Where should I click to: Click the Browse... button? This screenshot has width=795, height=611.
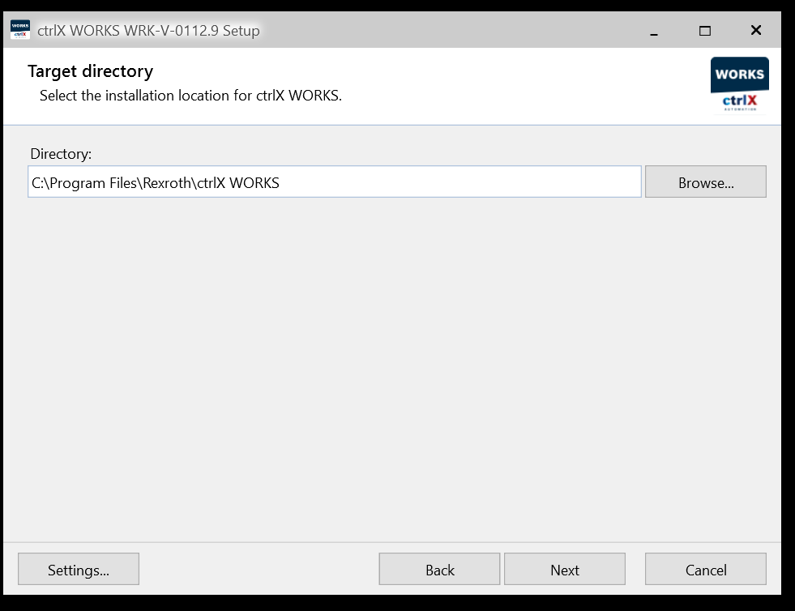(x=705, y=182)
